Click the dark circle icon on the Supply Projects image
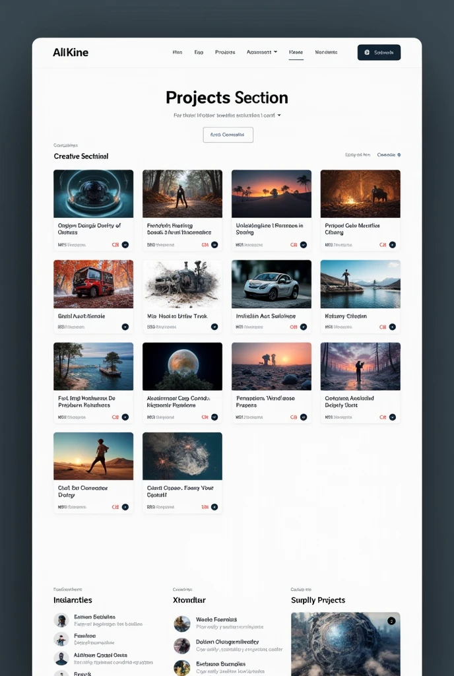Image resolution: width=454 pixels, height=676 pixels. tap(391, 621)
